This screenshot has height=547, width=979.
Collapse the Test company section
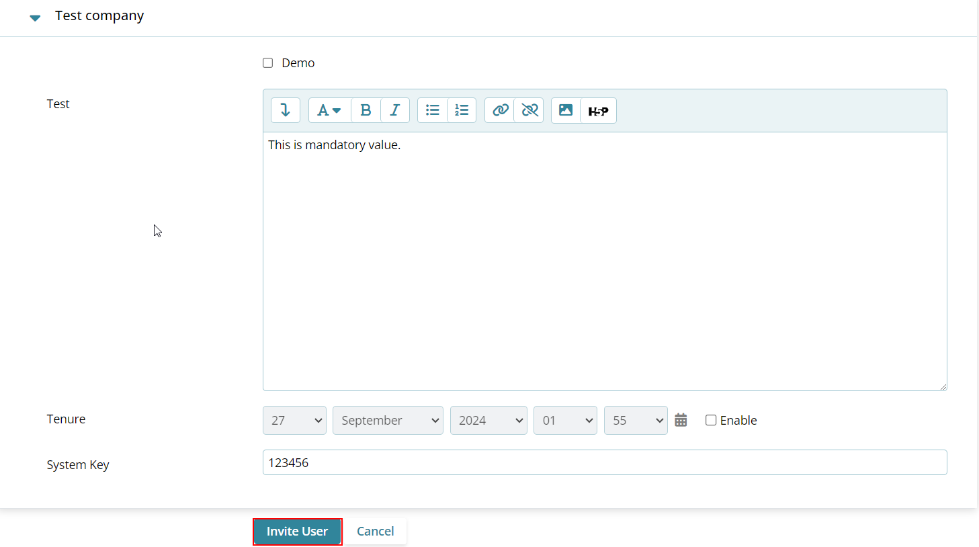tap(35, 17)
